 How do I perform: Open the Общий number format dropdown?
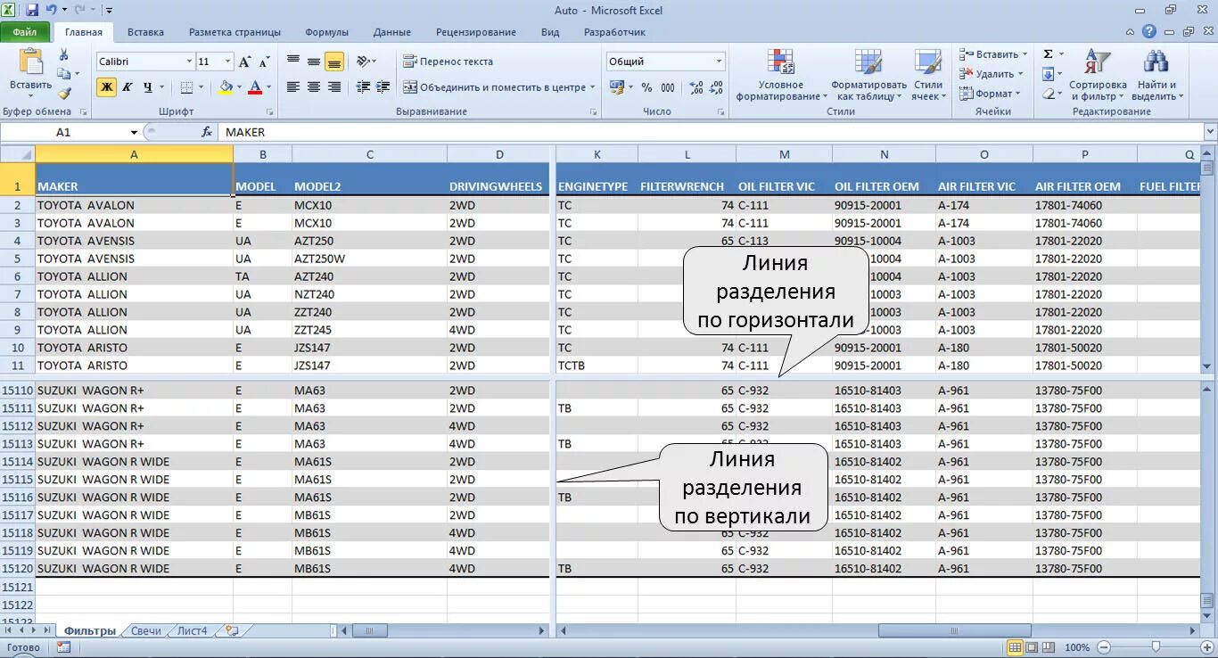point(719,62)
